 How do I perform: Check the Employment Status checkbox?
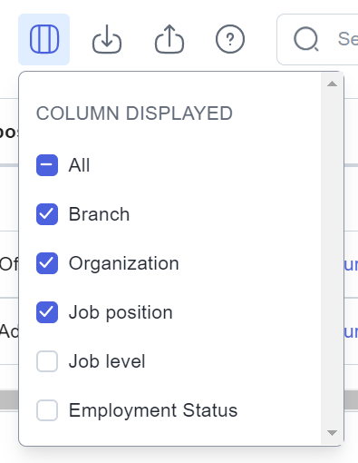[x=47, y=410]
